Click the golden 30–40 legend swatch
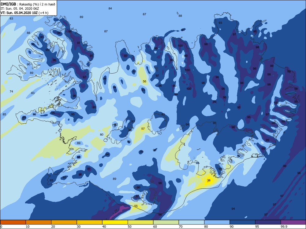Viewport: 306px width, 229px height. click(90, 222)
